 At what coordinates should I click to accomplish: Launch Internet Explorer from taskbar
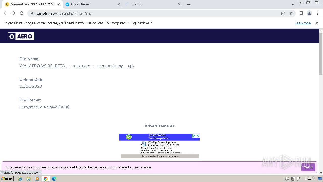[x=20, y=179]
